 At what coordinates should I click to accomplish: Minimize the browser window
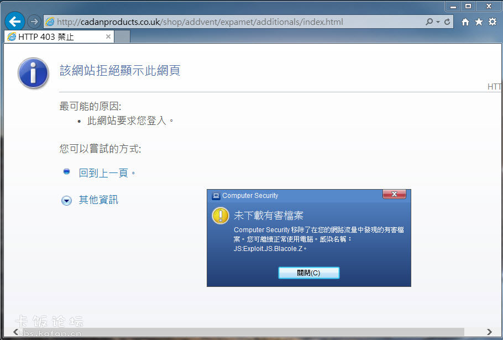(x=453, y=7)
